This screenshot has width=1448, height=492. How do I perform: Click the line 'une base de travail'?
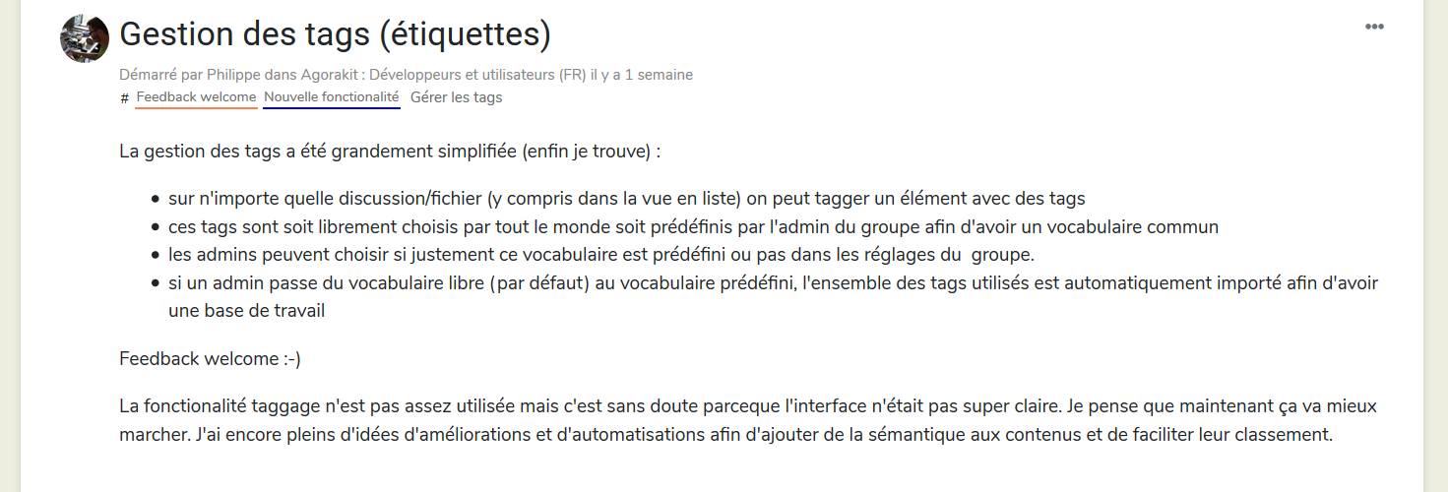pos(246,311)
